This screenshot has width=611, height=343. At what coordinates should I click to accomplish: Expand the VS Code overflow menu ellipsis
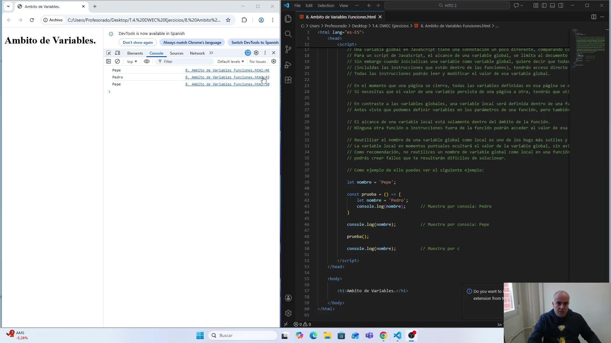tap(357, 5)
